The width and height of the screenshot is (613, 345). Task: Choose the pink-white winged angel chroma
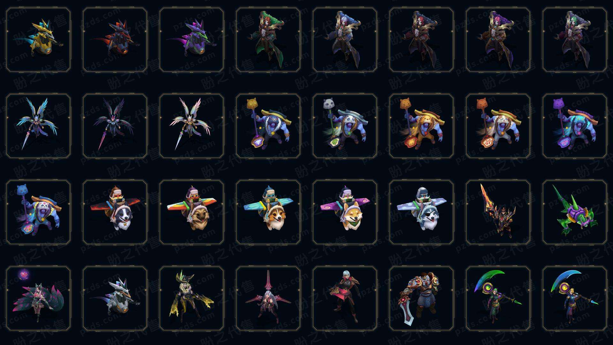coord(192,126)
